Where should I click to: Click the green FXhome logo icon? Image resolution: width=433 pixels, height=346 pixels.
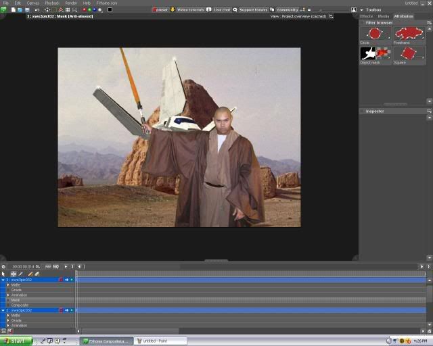(x=3, y=10)
